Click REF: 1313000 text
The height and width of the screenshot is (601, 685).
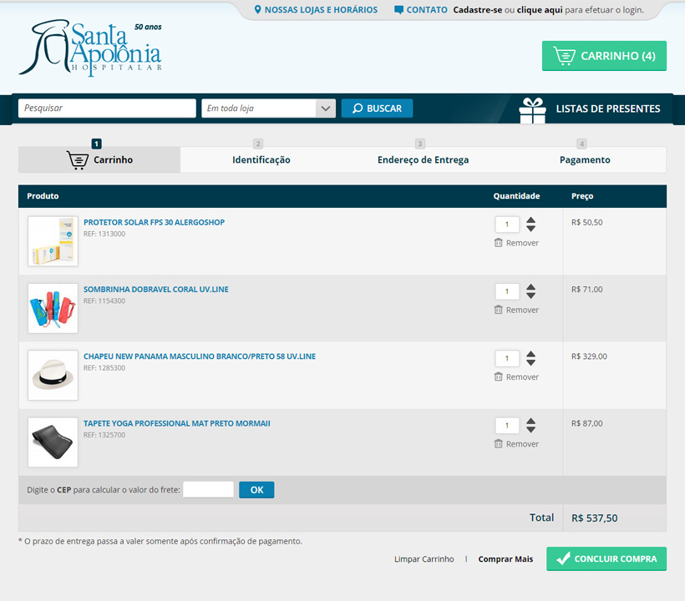(104, 234)
